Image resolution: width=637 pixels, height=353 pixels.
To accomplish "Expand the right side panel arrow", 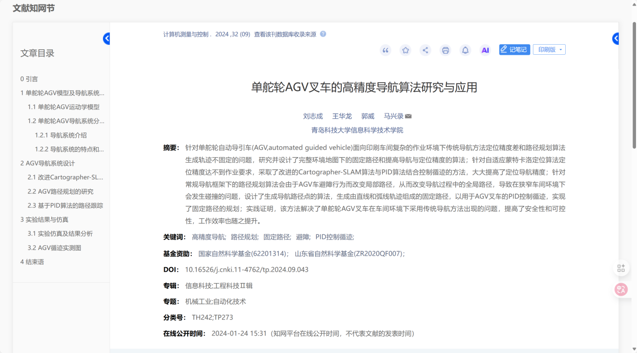I will coord(615,39).
